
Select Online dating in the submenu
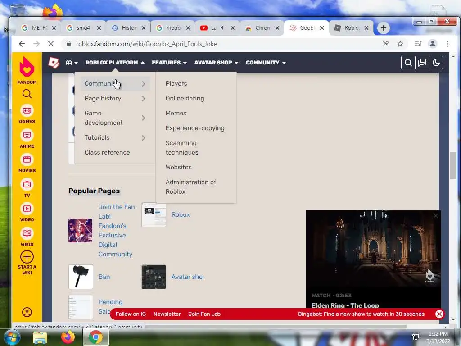pyautogui.click(x=185, y=98)
